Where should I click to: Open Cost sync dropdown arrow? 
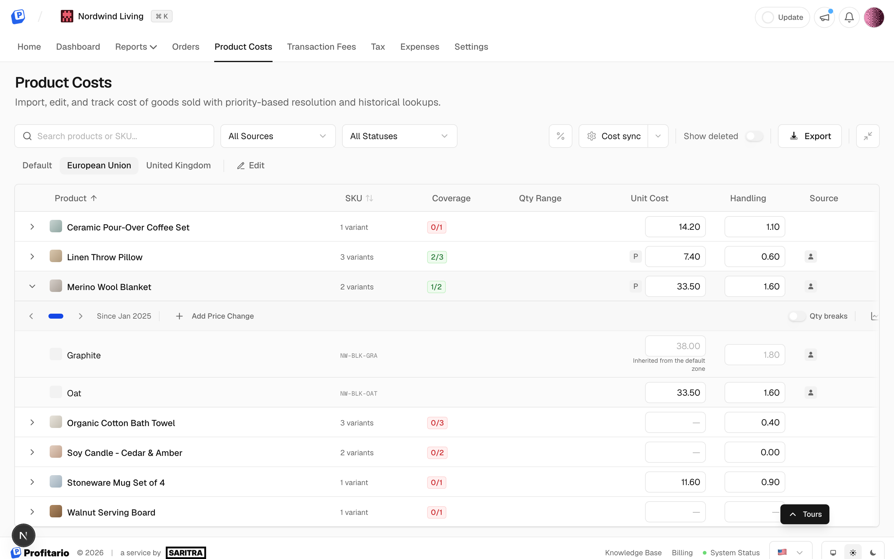pos(658,136)
